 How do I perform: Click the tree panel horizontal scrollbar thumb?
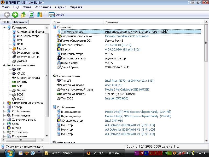pos(21,140)
